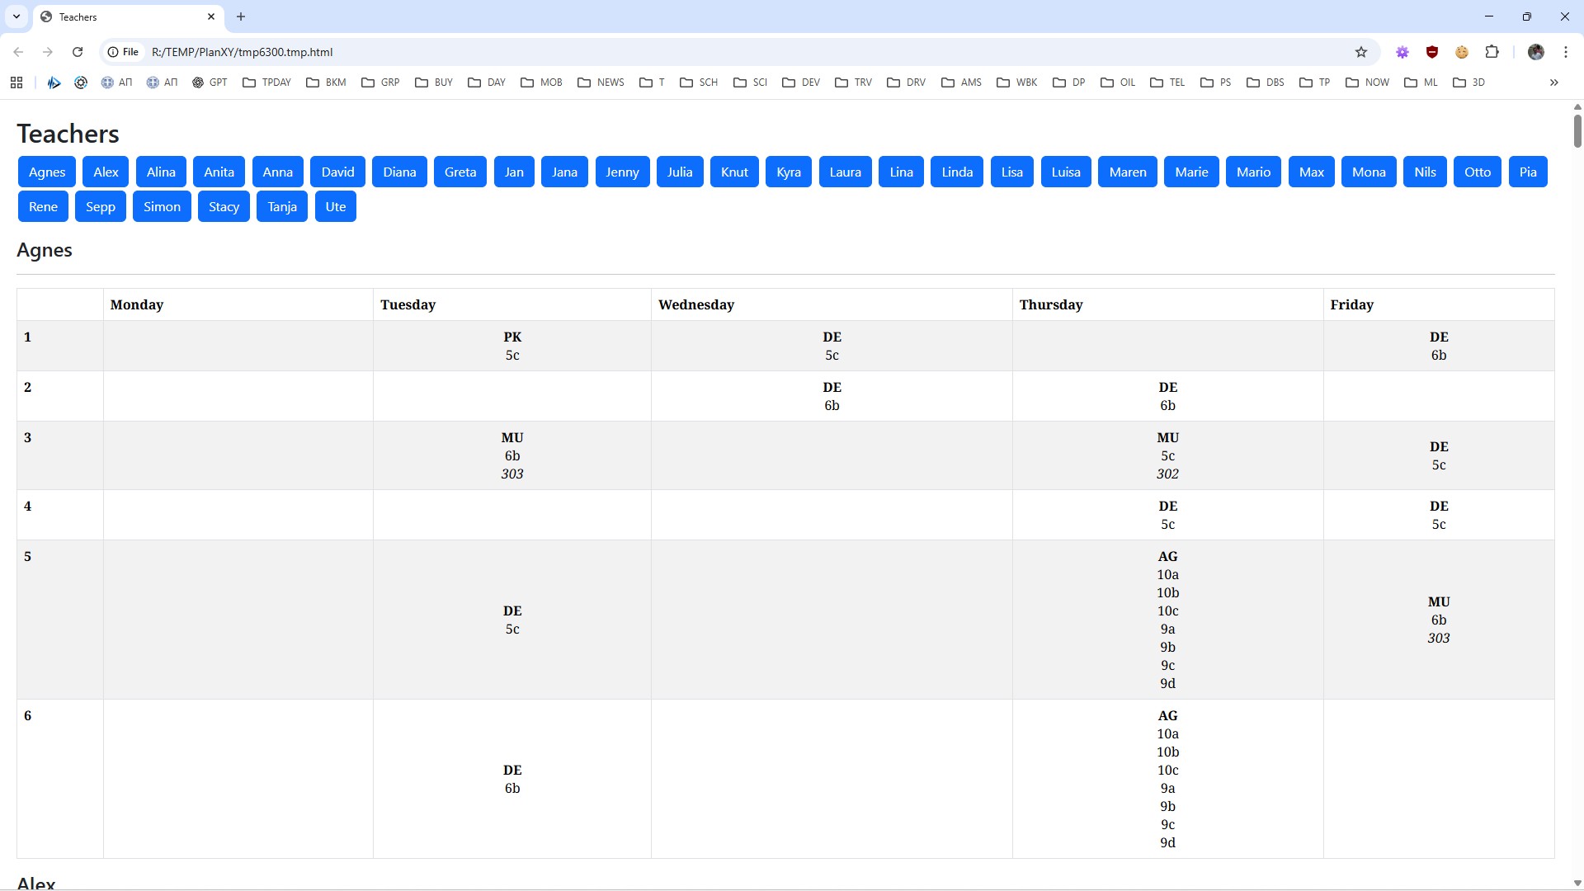Open Chrome three-dot menu
1584x891 pixels.
(1566, 52)
